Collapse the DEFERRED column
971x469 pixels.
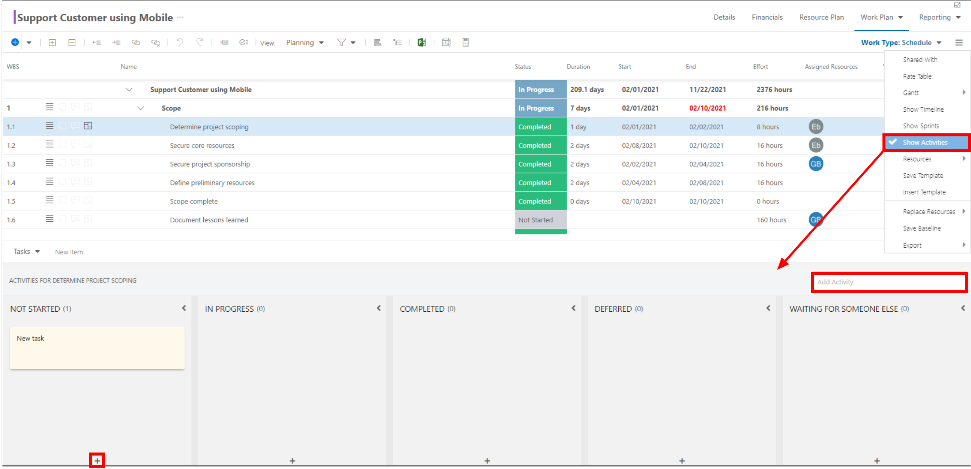click(768, 308)
